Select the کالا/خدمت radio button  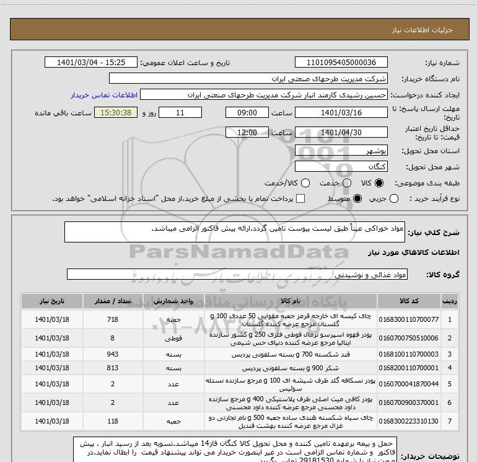tap(305, 183)
